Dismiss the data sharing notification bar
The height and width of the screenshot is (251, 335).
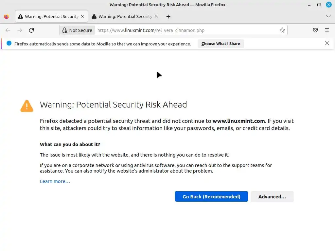(327, 43)
